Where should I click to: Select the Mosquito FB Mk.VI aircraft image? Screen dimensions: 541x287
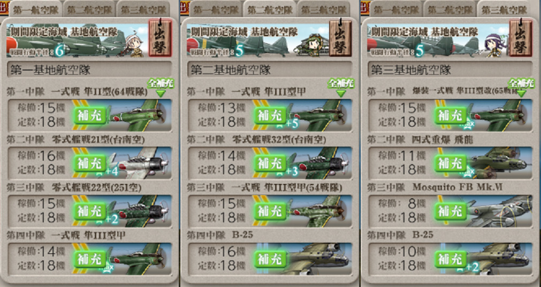[x=500, y=211]
